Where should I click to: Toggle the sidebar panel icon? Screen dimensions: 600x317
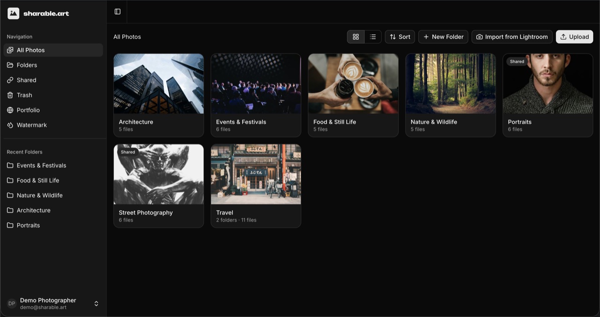coord(118,12)
